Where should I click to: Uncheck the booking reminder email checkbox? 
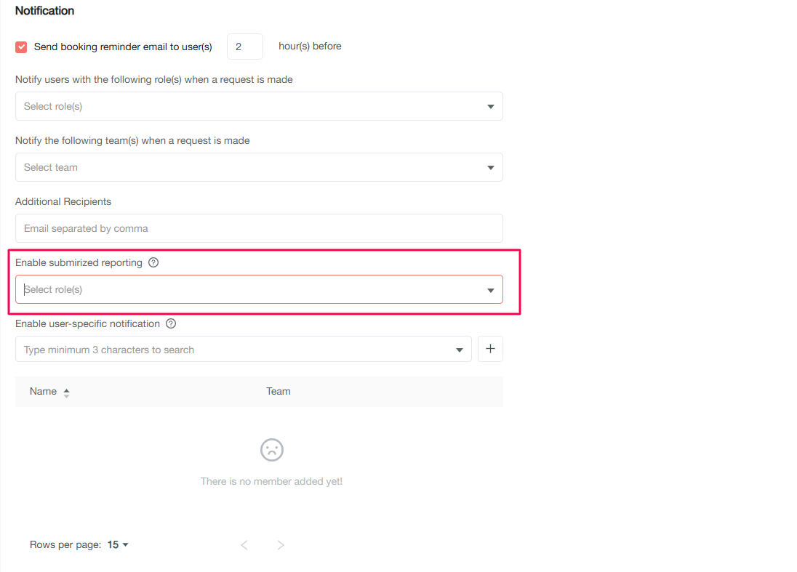[21, 47]
